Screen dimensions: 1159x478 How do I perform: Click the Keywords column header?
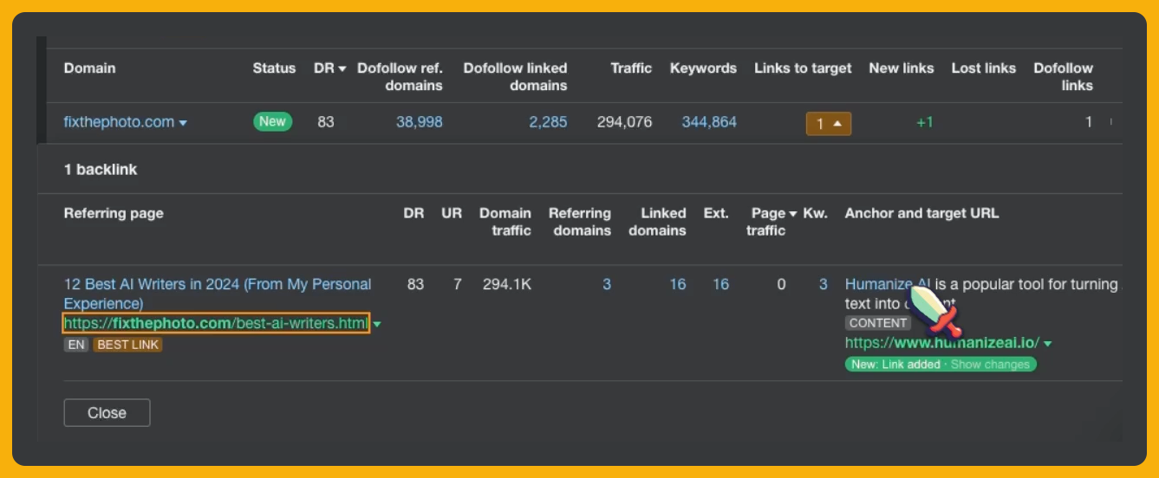click(x=703, y=68)
